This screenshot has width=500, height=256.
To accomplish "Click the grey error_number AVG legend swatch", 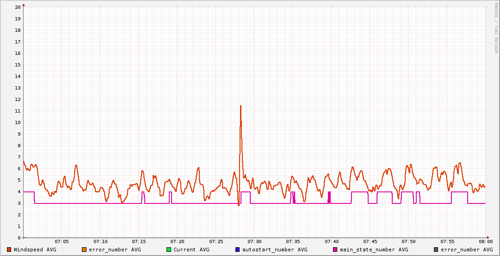I will pos(436,250).
